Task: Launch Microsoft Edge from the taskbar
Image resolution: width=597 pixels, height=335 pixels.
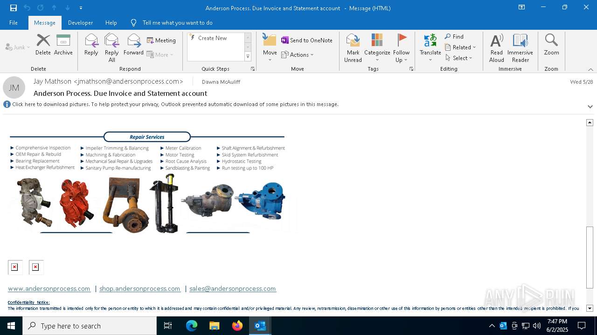Action: (192, 326)
